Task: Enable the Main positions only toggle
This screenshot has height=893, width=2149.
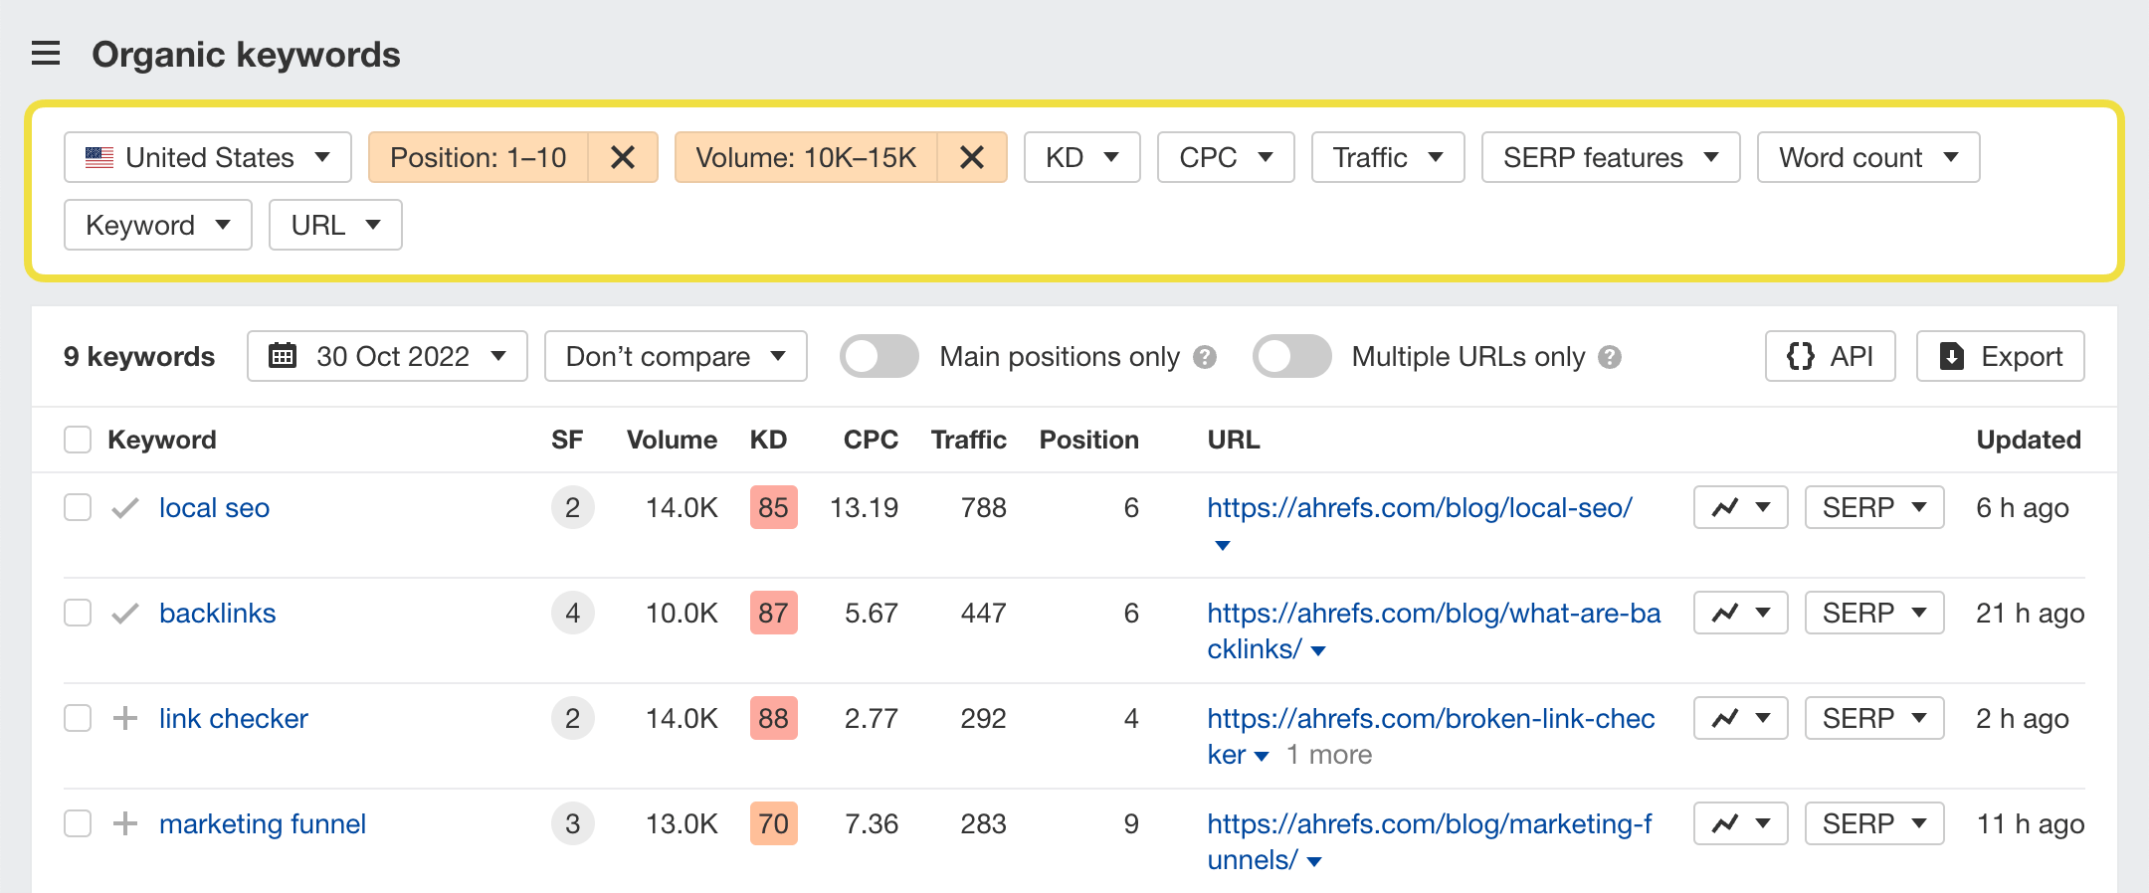Action: tap(879, 357)
